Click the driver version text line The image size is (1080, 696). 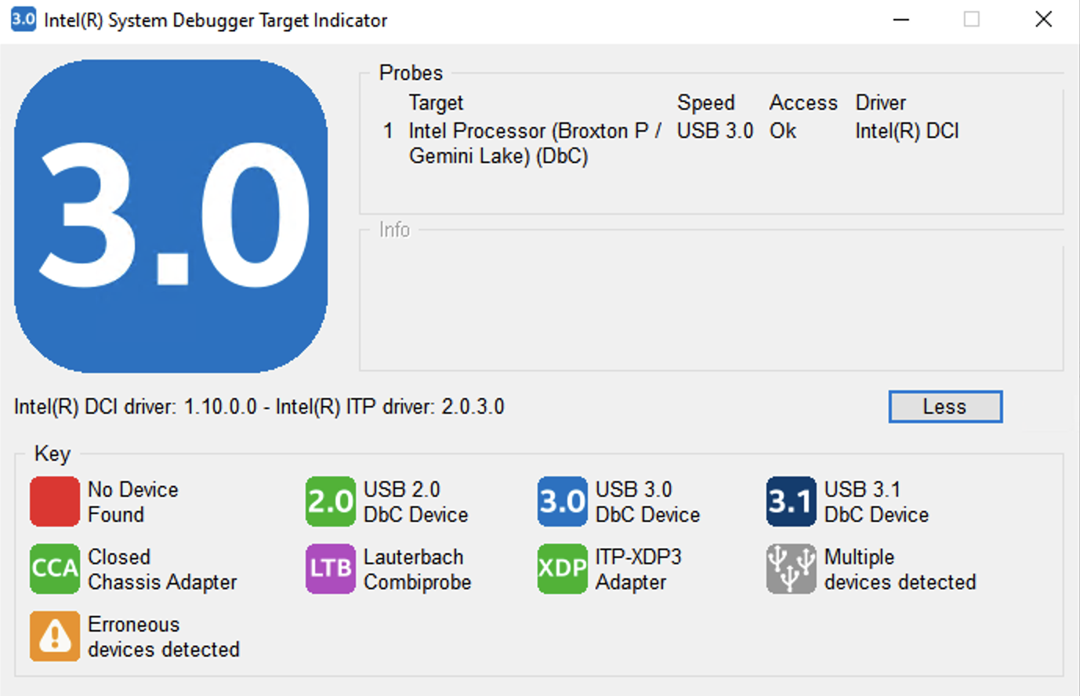[x=259, y=407]
